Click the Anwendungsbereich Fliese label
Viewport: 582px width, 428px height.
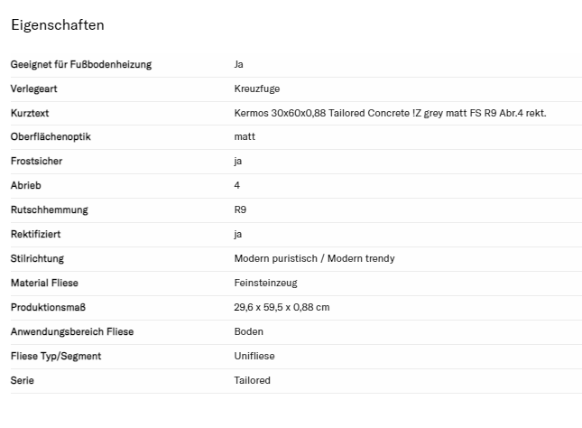72,332
